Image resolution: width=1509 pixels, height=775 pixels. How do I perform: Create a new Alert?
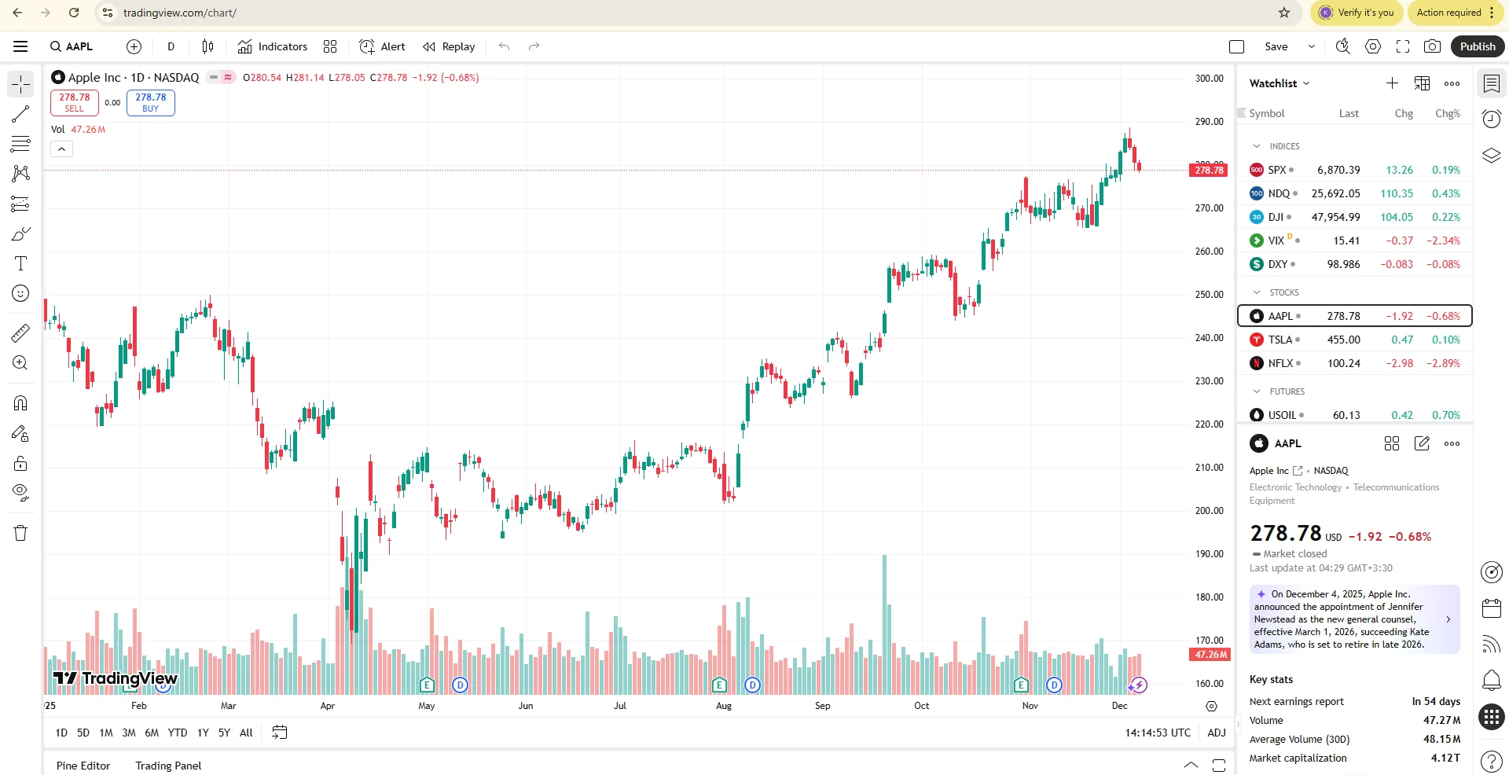coord(382,46)
